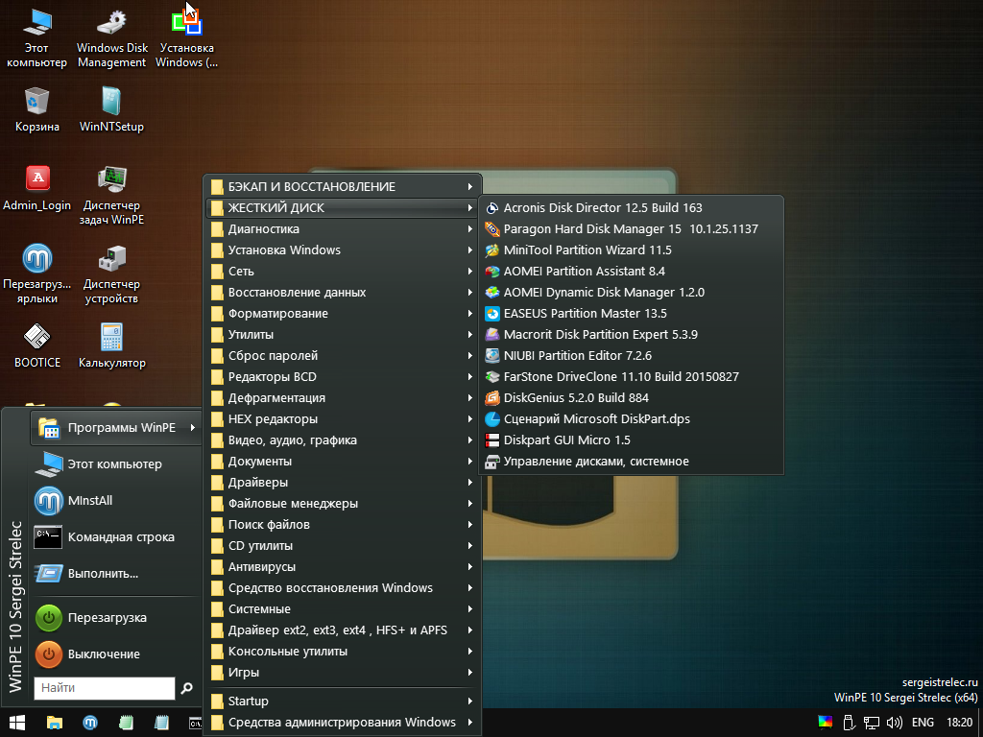Open Командная строка from start menu
The height and width of the screenshot is (737, 983).
click(x=116, y=537)
